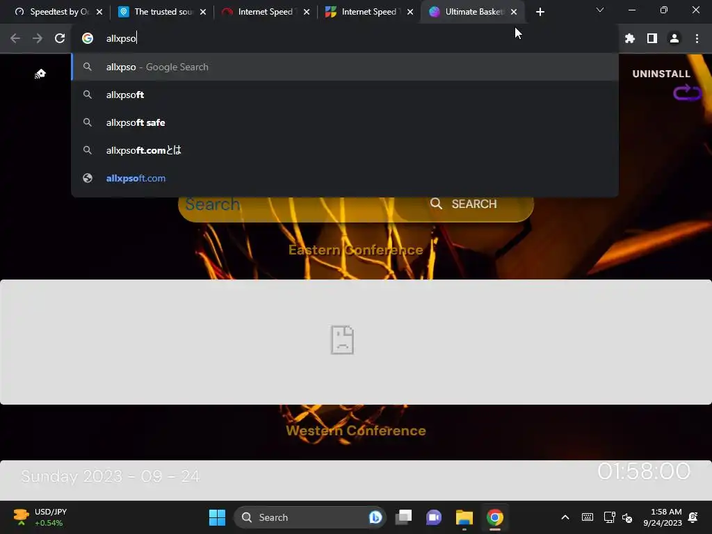
Task: Close the Speedtest by Ookla tab
Action: tap(99, 12)
